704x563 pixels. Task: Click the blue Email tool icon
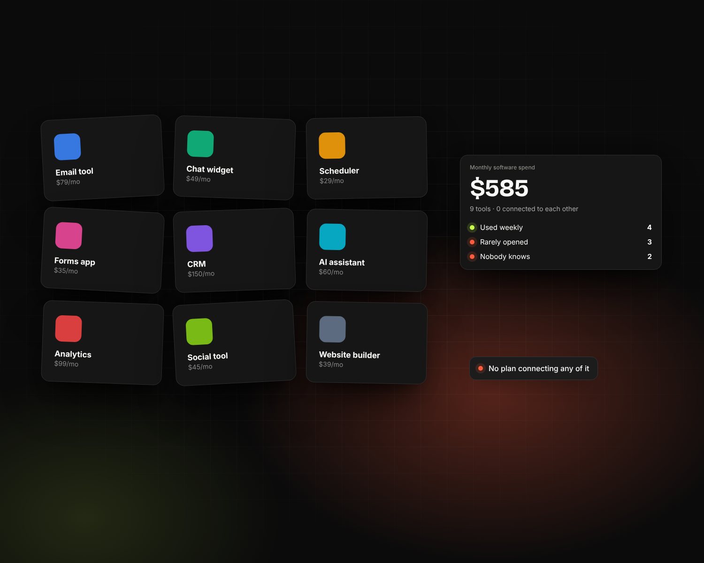(68, 147)
